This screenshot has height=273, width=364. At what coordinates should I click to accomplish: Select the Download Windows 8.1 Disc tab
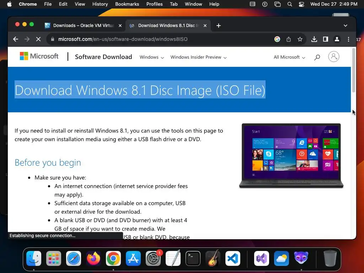[x=168, y=26]
